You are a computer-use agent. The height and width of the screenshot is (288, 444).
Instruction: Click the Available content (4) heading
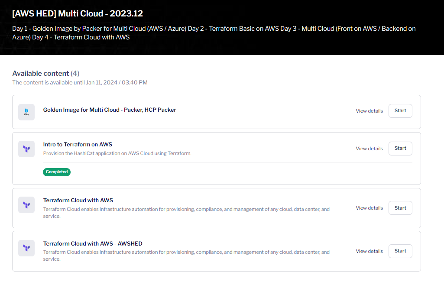(46, 73)
